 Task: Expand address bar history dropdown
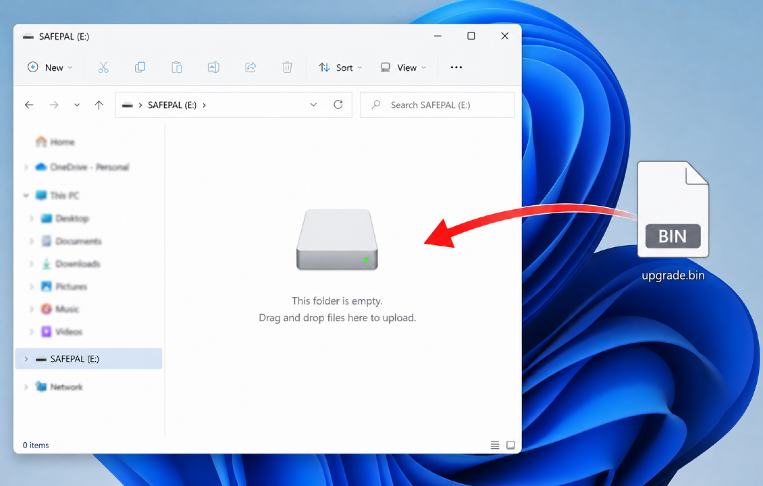tap(313, 105)
